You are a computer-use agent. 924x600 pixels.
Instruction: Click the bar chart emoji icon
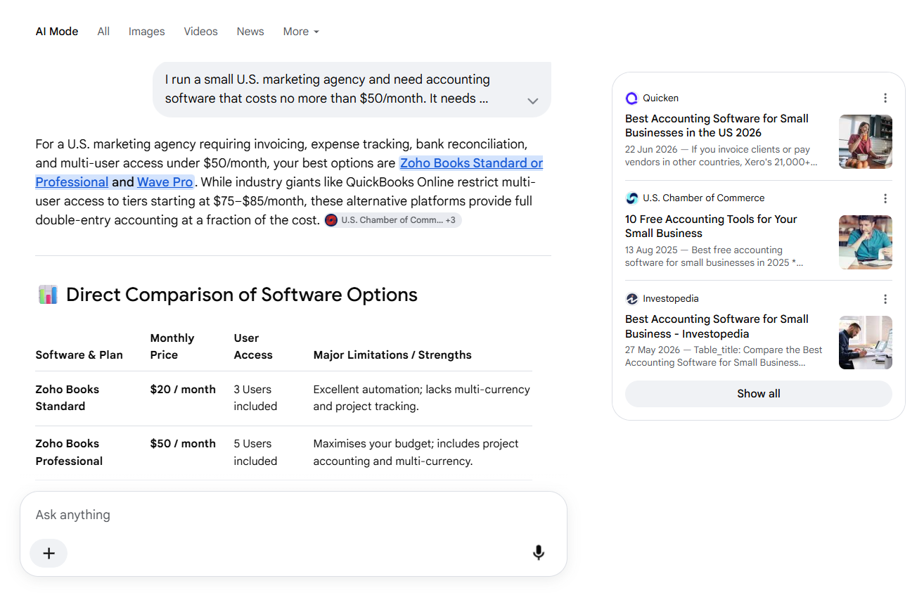(48, 295)
